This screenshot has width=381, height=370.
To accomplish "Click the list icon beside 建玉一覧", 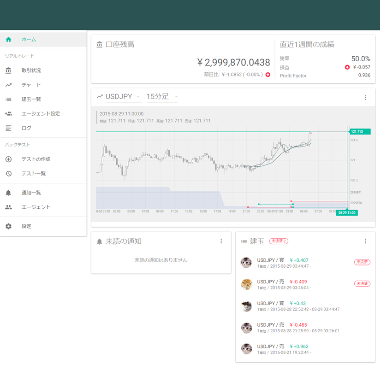I will click(8, 99).
